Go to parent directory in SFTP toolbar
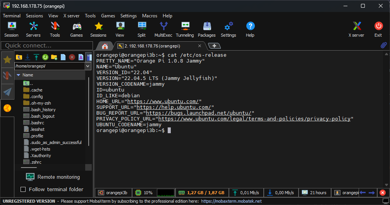Viewport: 390px width, 205px height. pyautogui.click(x=19, y=57)
